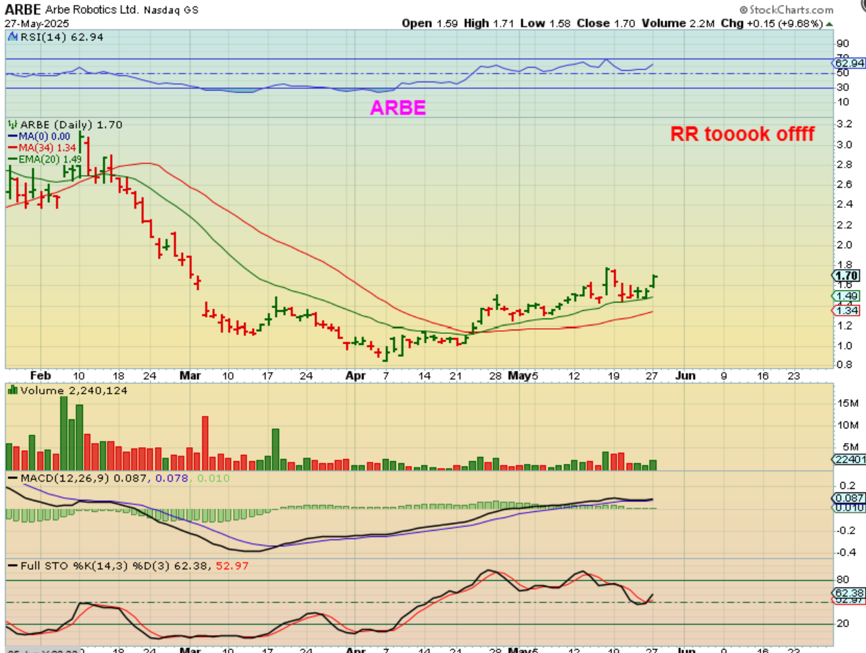Click the Apr label under the price chart
Image resolution: width=866 pixels, height=653 pixels.
coord(355,376)
